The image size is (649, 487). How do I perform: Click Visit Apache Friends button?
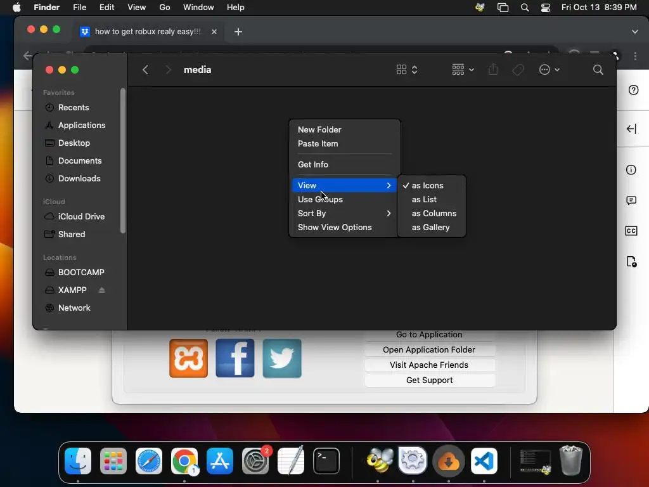point(429,365)
